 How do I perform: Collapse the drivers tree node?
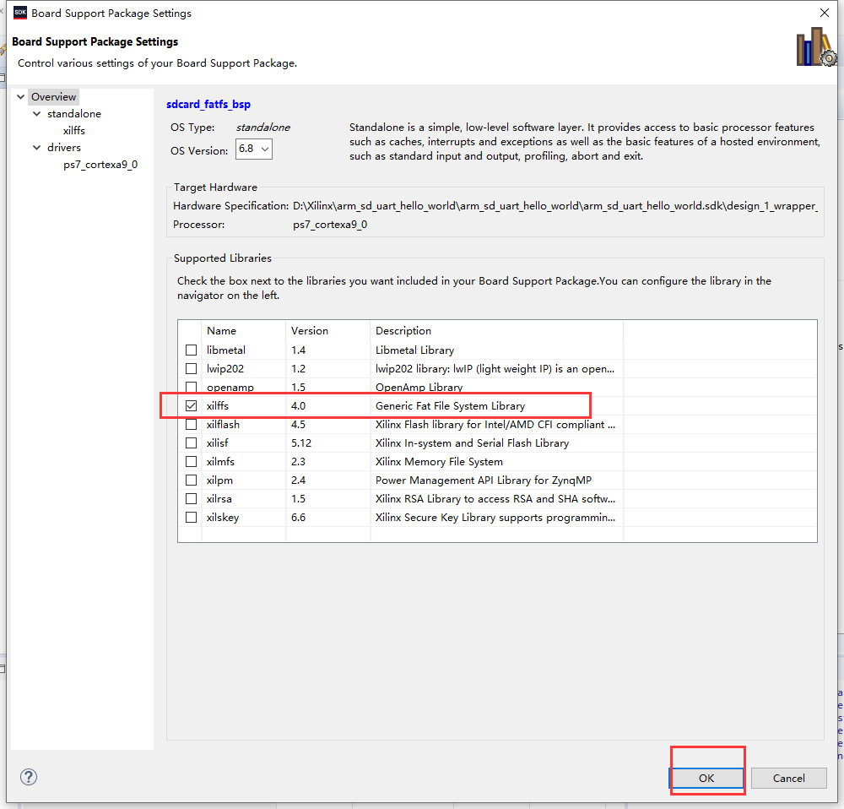point(37,148)
